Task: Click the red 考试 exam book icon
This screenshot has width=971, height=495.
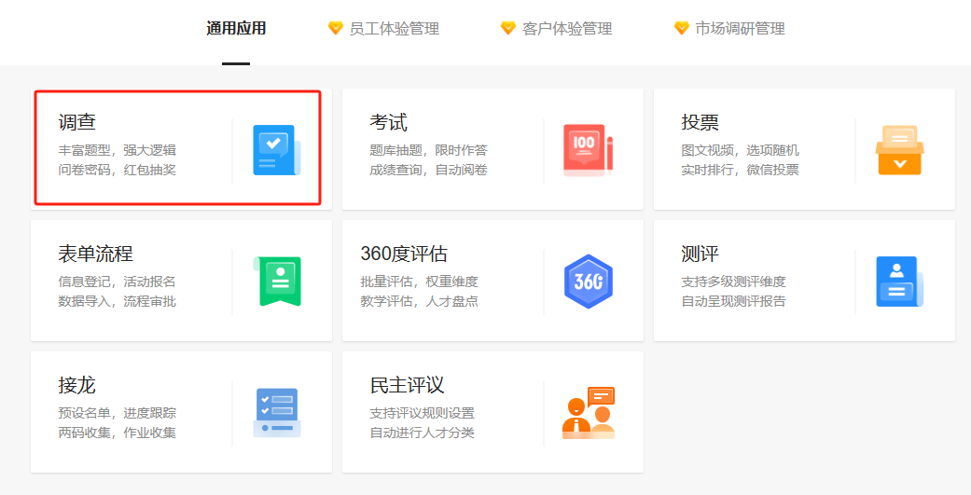Action: [589, 150]
